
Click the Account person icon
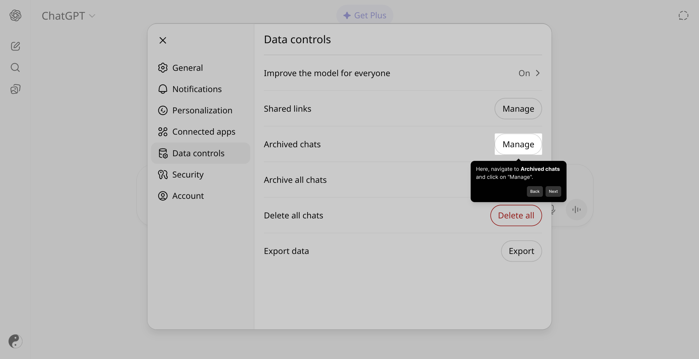pyautogui.click(x=163, y=196)
